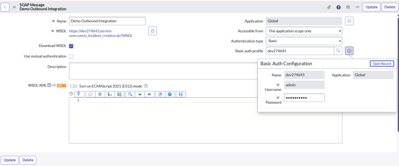Click the search icon in script editor toolbar
The height and width of the screenshot is (166, 399).
(130, 94)
